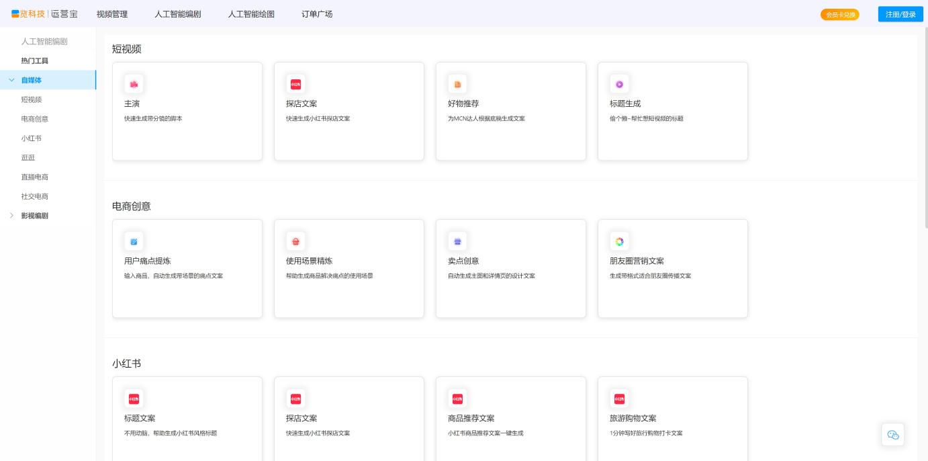Click the text 生成带格式适合朋友圈传播文案

(650, 276)
